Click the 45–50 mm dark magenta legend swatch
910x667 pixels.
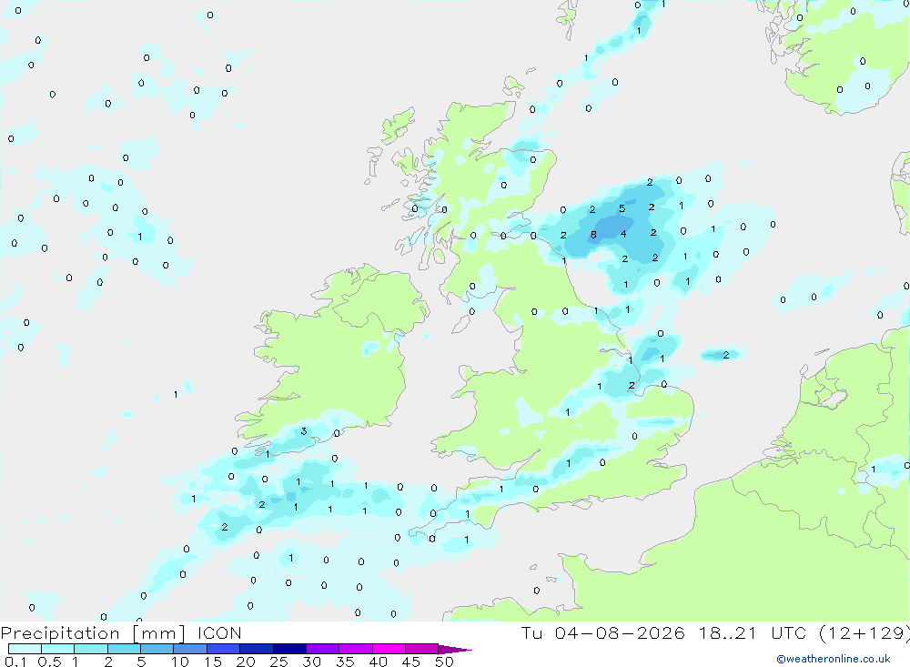pos(421,649)
